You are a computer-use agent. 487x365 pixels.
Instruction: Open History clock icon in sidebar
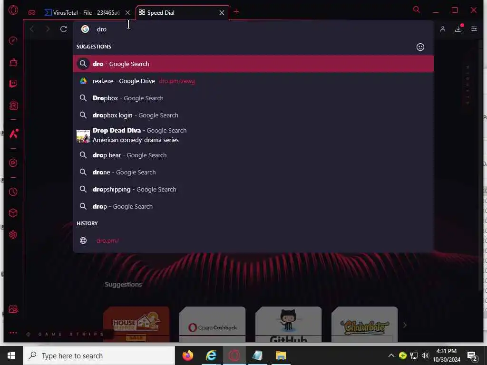pos(13,192)
